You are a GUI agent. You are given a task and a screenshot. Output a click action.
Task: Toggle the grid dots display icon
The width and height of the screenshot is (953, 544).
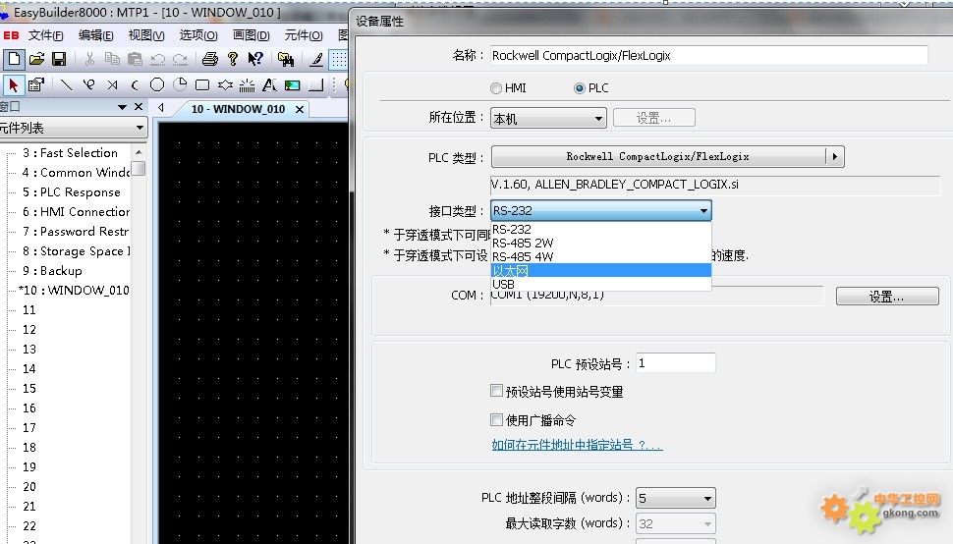pyautogui.click(x=339, y=59)
